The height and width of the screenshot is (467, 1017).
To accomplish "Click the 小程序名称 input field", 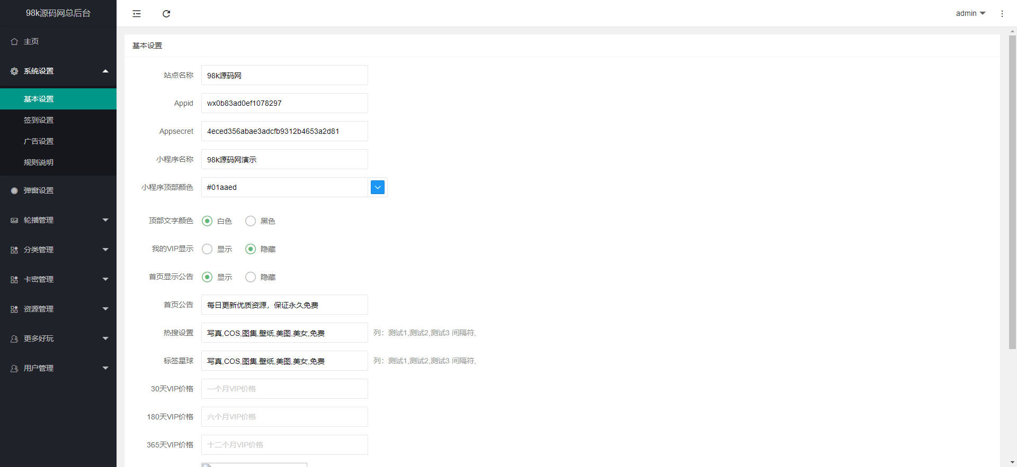I will tap(284, 159).
